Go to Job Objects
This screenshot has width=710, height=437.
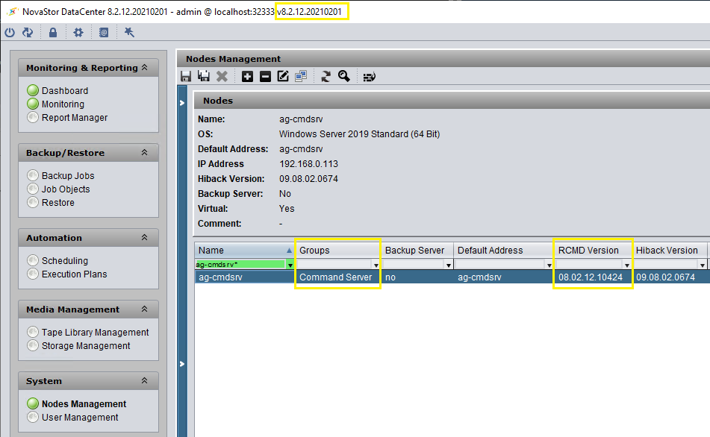(x=66, y=189)
